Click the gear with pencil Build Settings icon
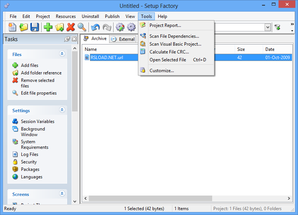This screenshot has height=215, width=298. pos(120,27)
